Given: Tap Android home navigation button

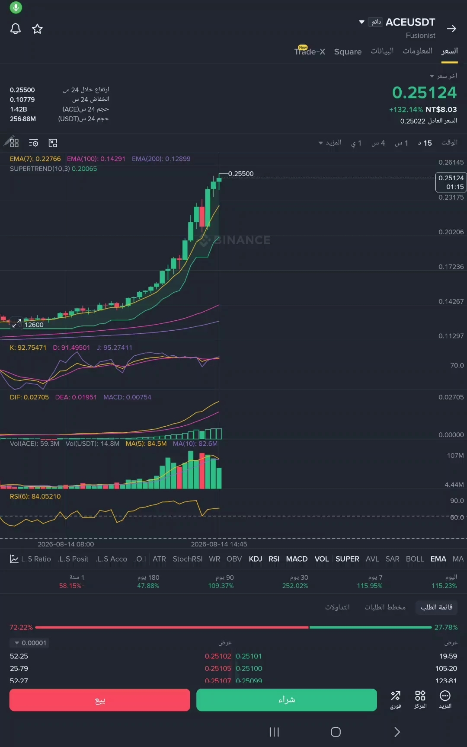Looking at the screenshot, I should tap(336, 732).
